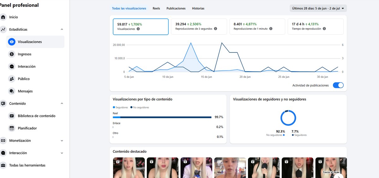Toggle the Actividad de publicaciones switch
Viewport: 379px width, 178px height.
[338, 85]
